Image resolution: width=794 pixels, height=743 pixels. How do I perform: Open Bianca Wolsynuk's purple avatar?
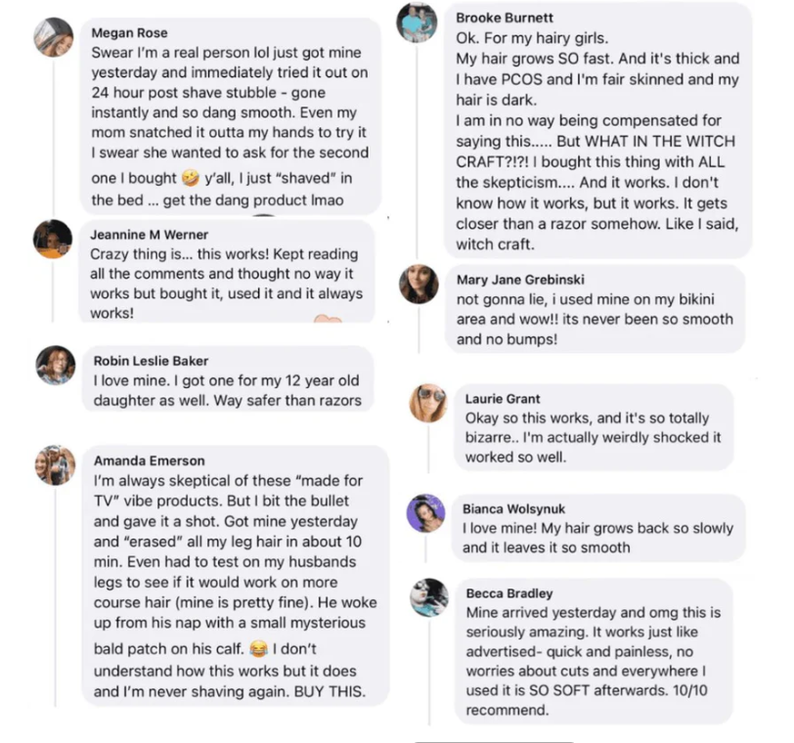426,512
